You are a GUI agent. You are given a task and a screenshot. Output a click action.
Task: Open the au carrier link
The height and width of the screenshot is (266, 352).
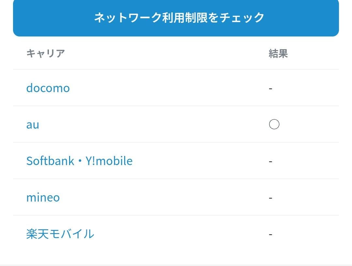(x=33, y=124)
